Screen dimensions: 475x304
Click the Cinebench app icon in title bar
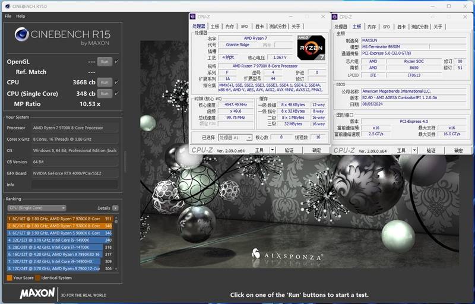click(7, 5)
